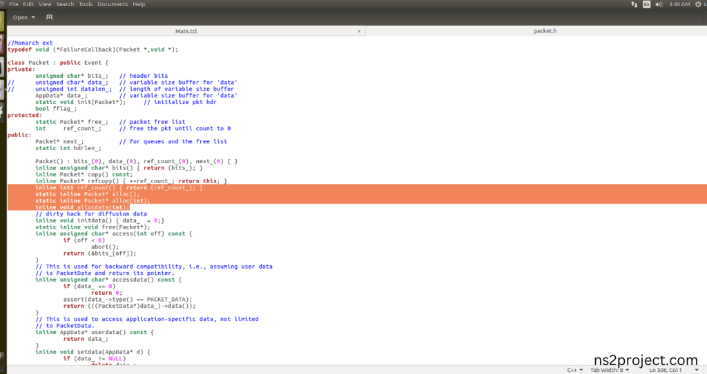Click the 'class Packet : public Event {' line
The width and height of the screenshot is (707, 374).
point(58,63)
